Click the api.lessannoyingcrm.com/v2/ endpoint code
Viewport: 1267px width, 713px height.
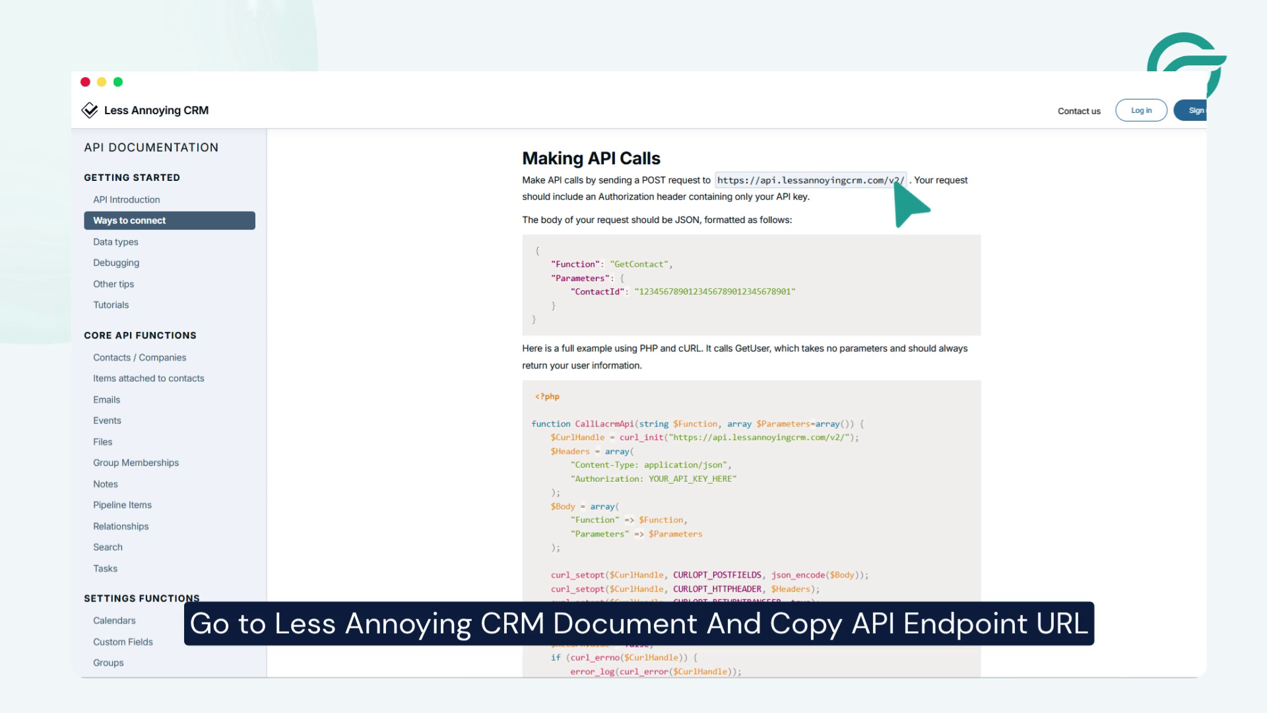[811, 180]
